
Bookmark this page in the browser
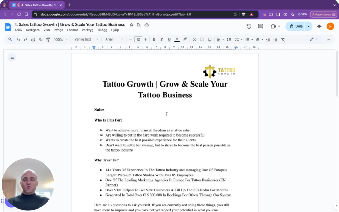27,14
